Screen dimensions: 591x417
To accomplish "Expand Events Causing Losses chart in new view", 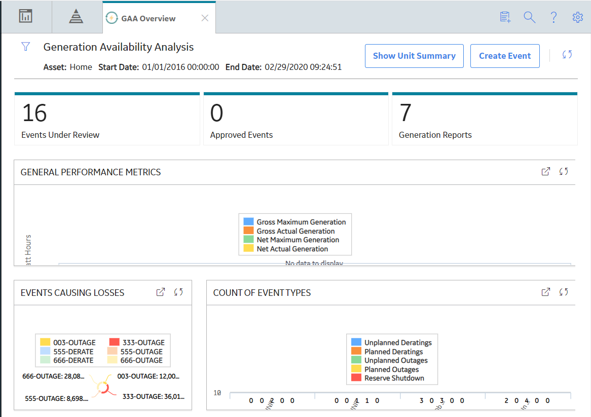I will (161, 292).
